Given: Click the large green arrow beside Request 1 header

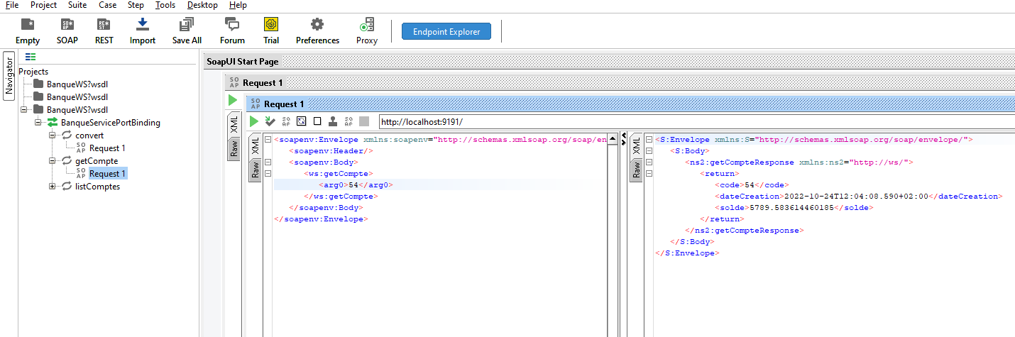Looking at the screenshot, I should 233,101.
